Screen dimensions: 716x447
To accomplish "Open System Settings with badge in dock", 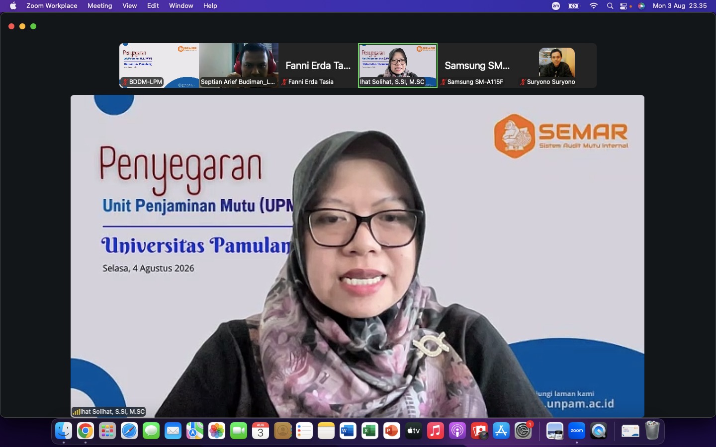I will [523, 431].
